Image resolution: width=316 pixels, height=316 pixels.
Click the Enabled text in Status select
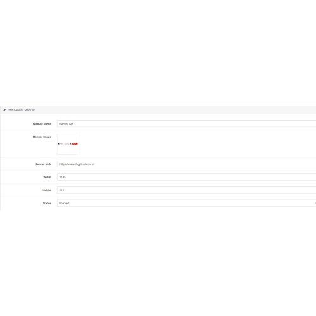pos(64,203)
